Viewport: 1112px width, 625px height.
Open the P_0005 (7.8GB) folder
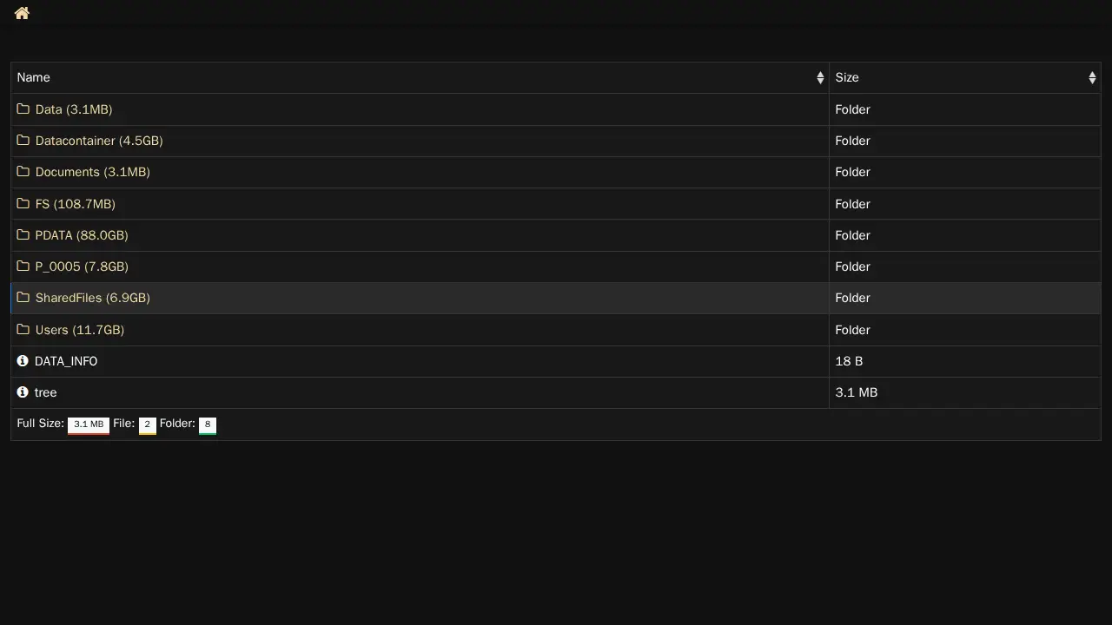[82, 266]
